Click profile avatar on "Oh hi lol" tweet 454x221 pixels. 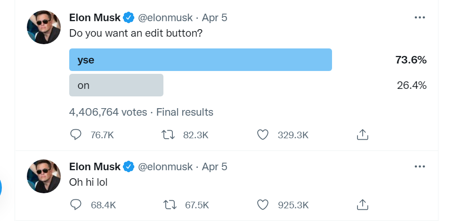(x=44, y=176)
